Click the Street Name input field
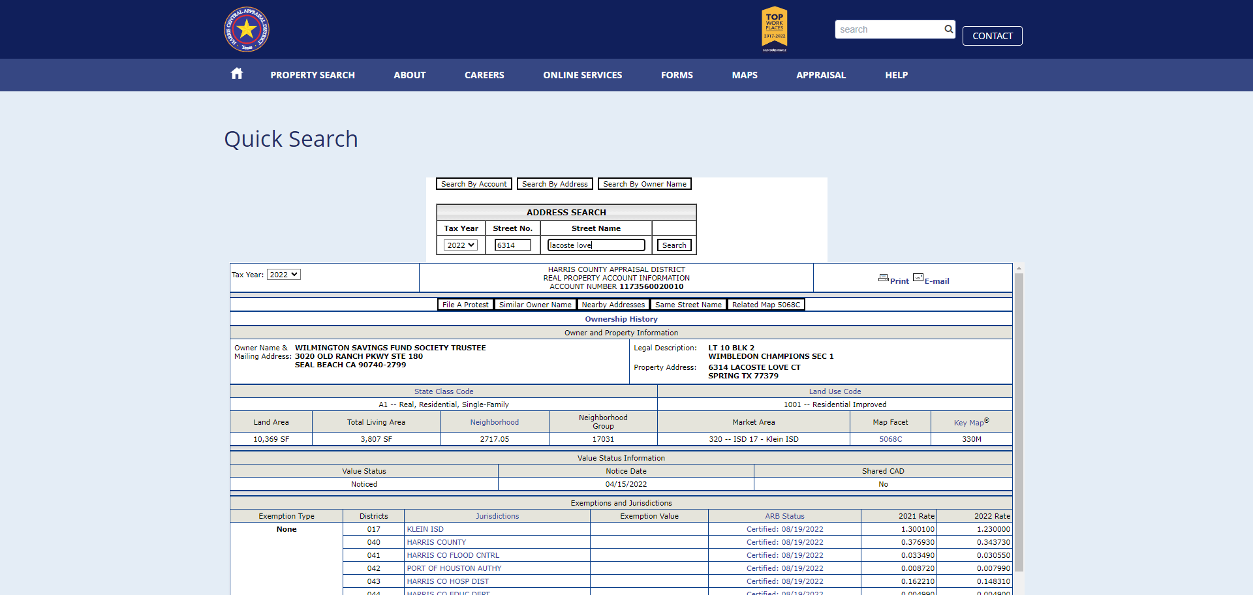The height and width of the screenshot is (595, 1253). pos(596,245)
